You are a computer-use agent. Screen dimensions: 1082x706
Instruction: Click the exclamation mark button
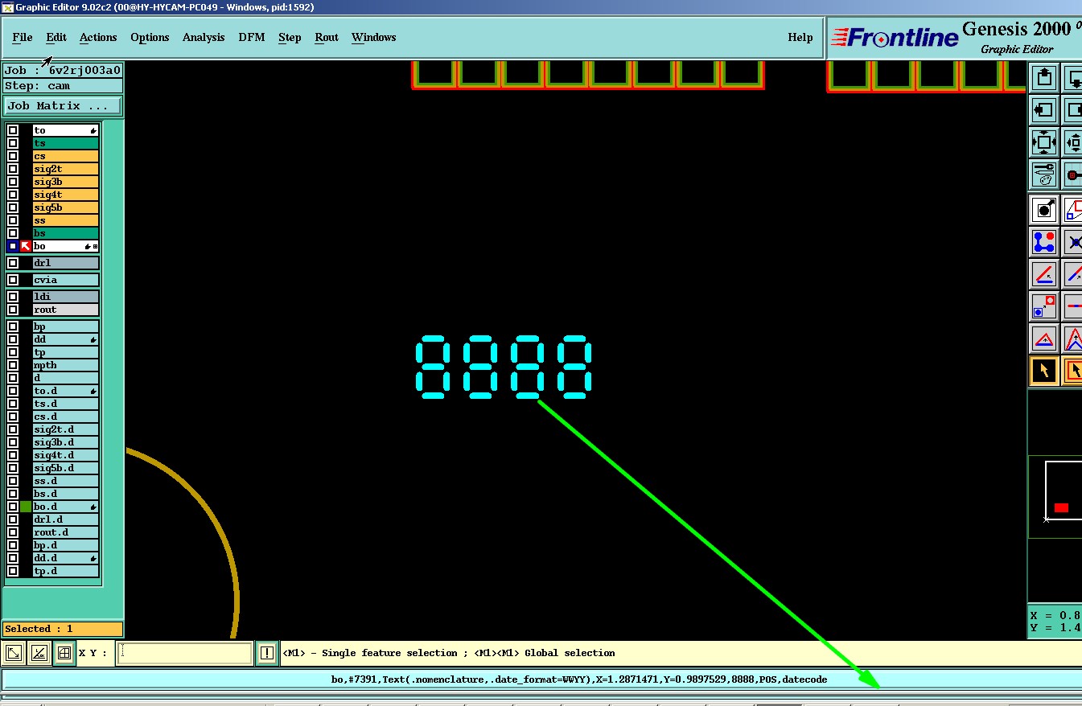pyautogui.click(x=267, y=654)
